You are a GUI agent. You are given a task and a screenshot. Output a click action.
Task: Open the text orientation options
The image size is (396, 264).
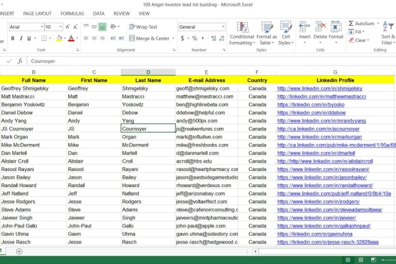tap(115, 27)
